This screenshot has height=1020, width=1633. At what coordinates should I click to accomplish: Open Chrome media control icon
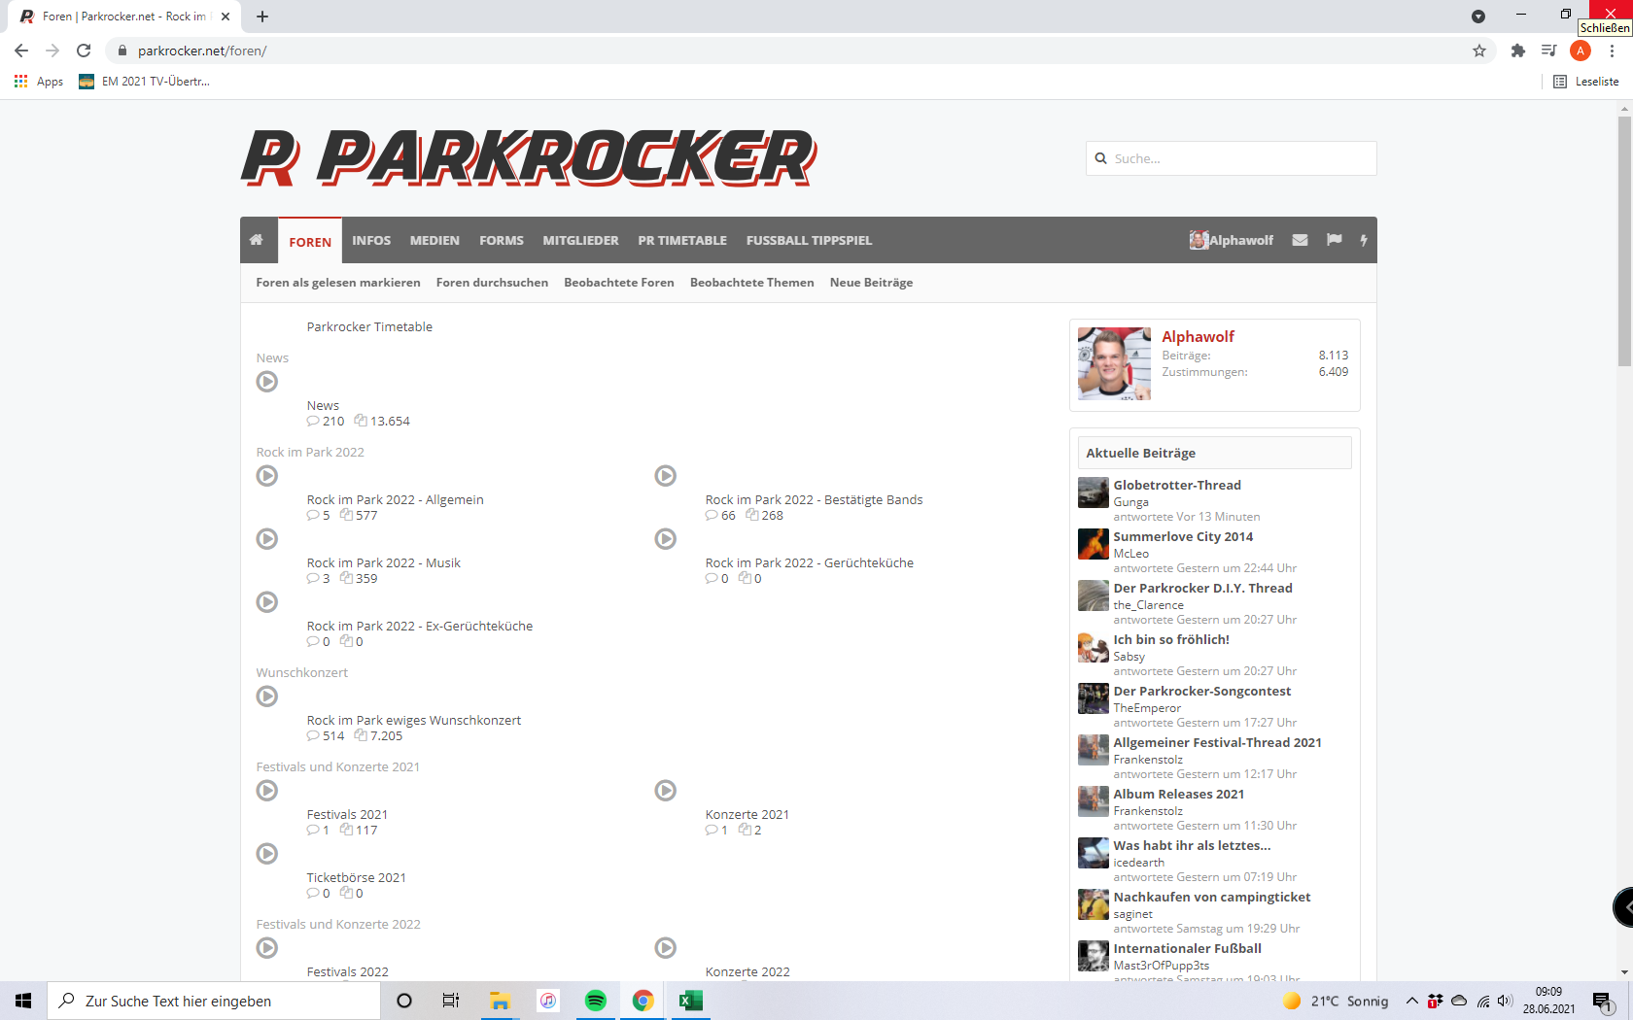[1549, 51]
